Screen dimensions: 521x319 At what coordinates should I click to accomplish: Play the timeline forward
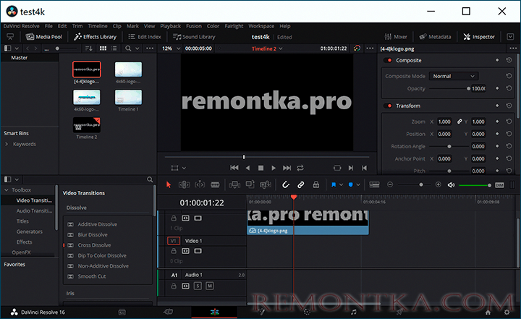point(274,168)
